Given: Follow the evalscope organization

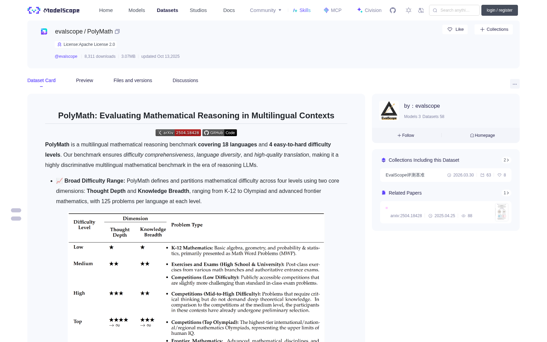Looking at the screenshot, I should (x=406, y=135).
